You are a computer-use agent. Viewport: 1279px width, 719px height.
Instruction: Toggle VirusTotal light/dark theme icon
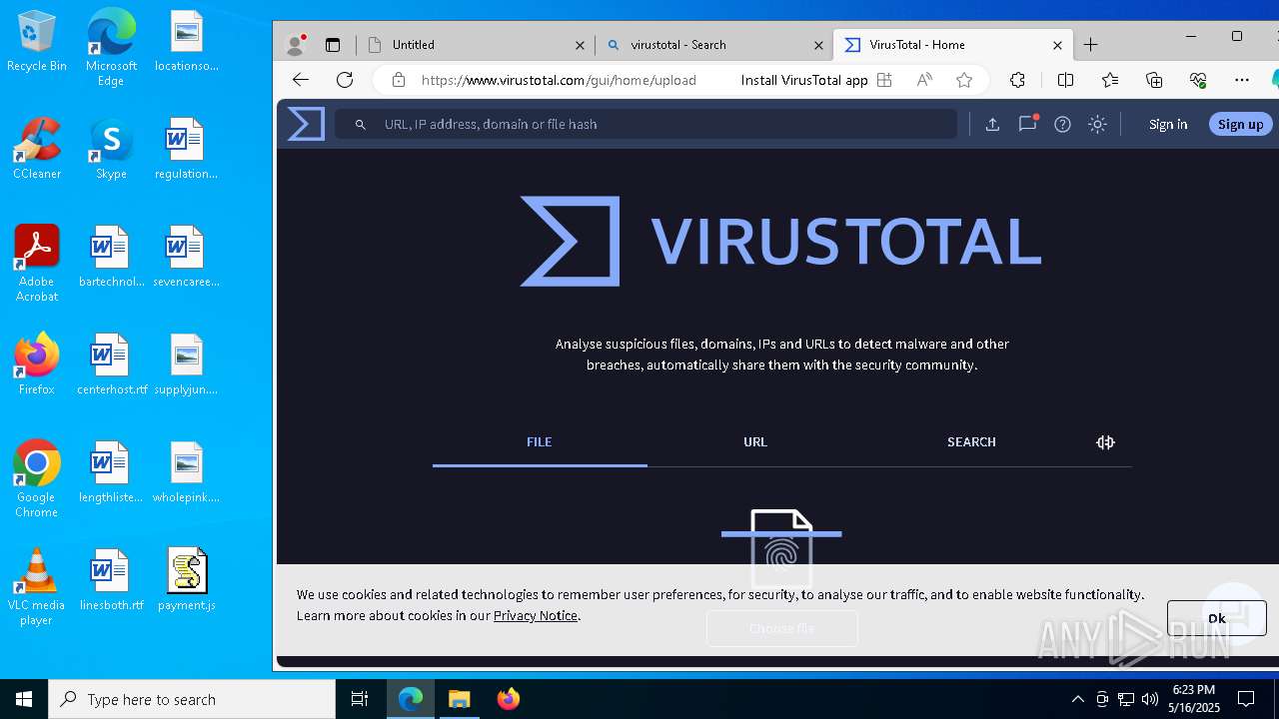pyautogui.click(x=1097, y=124)
